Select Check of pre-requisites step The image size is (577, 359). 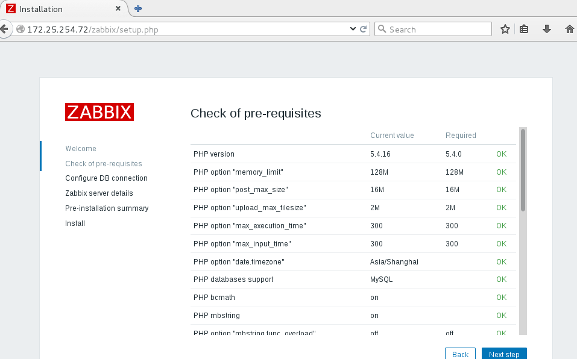coord(104,163)
